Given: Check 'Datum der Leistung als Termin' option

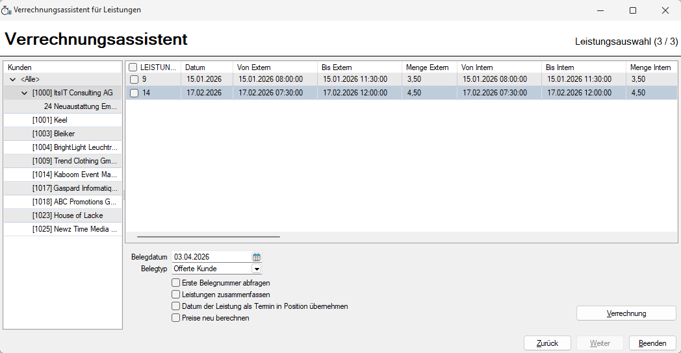Looking at the screenshot, I should [175, 306].
